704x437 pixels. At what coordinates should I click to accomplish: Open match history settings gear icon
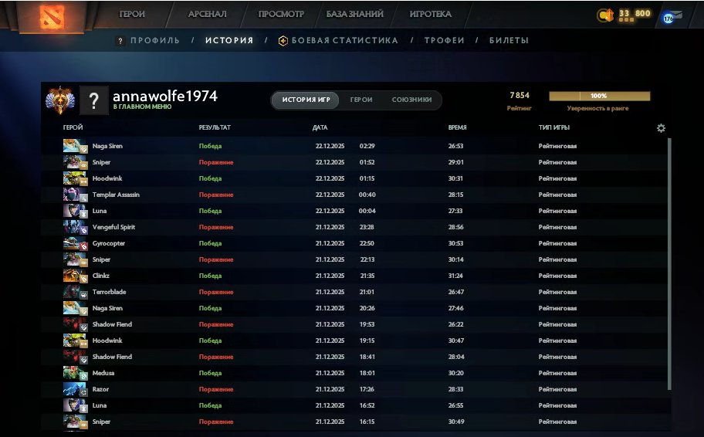pos(661,128)
